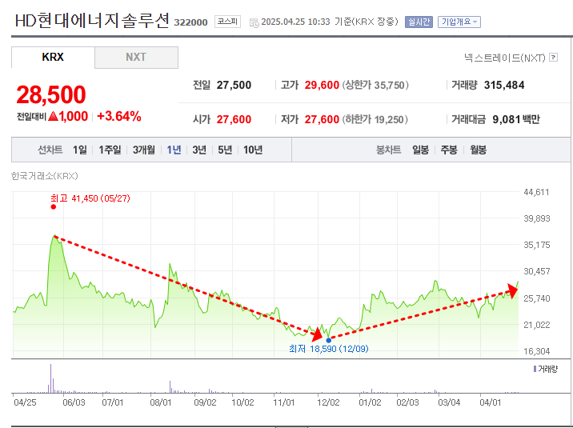Screen dimensions: 573x428
Task: Open the 월봉 candle chart
Action: 478,150
